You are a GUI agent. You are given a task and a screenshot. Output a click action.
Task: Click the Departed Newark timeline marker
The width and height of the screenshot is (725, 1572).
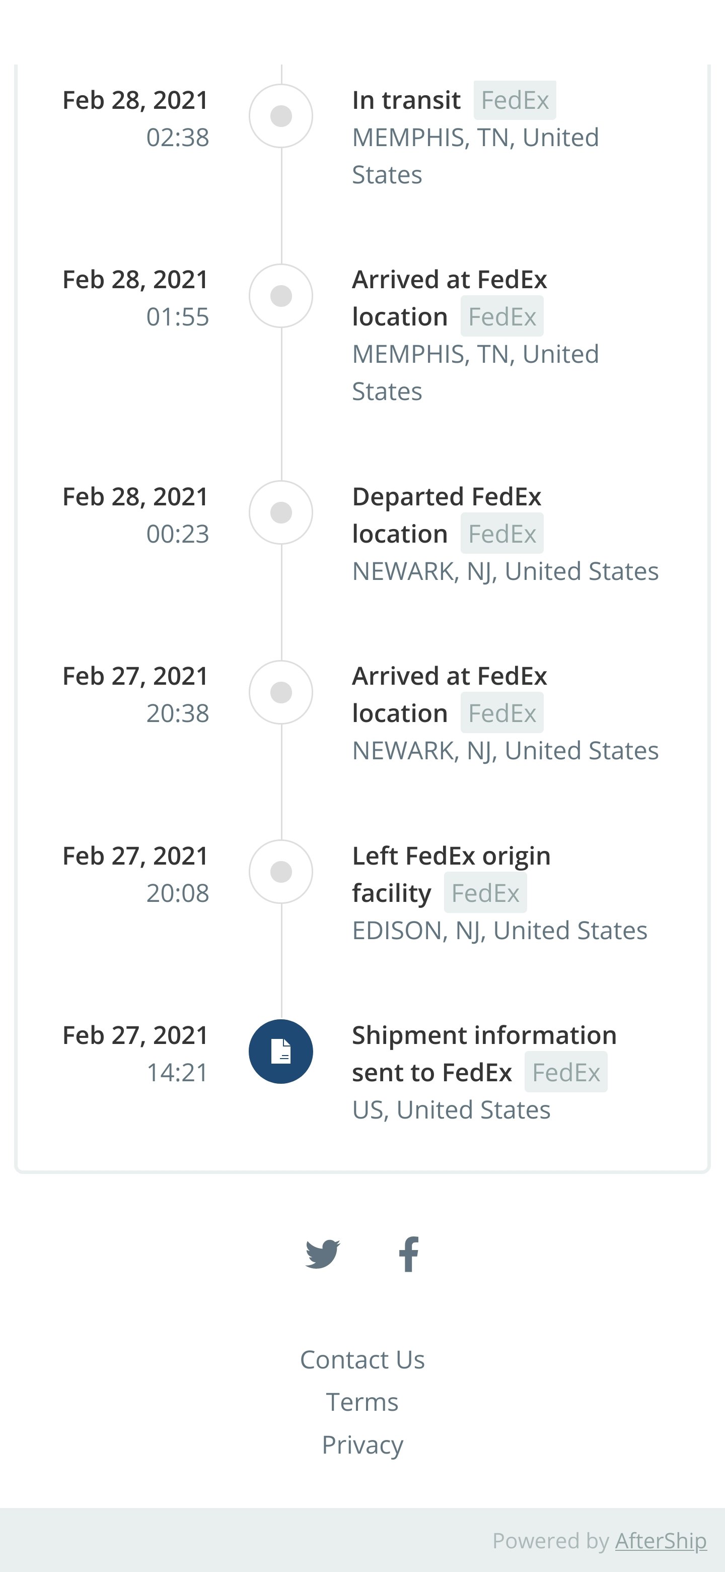click(280, 512)
